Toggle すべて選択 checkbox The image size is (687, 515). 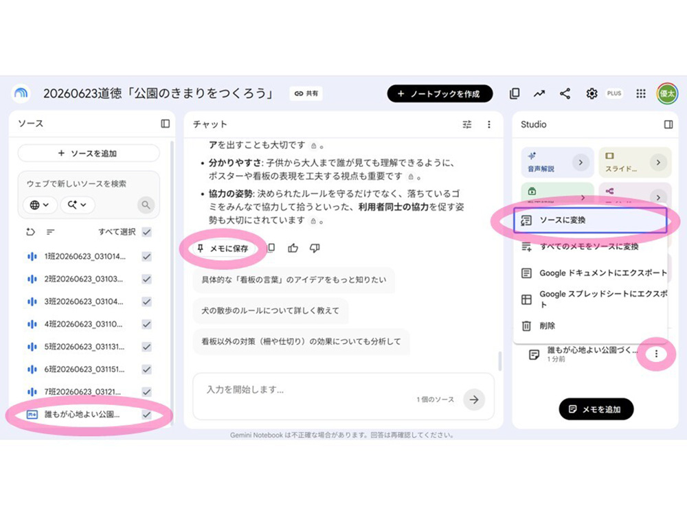(147, 231)
